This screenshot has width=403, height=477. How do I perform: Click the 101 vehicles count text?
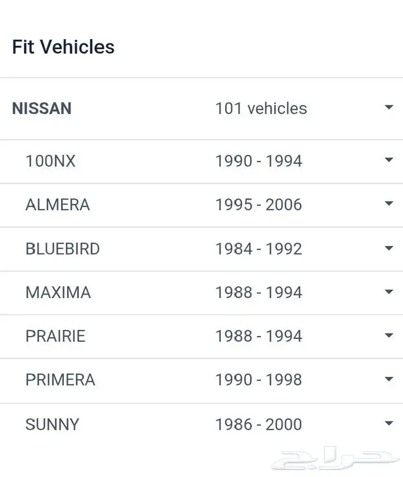261,108
